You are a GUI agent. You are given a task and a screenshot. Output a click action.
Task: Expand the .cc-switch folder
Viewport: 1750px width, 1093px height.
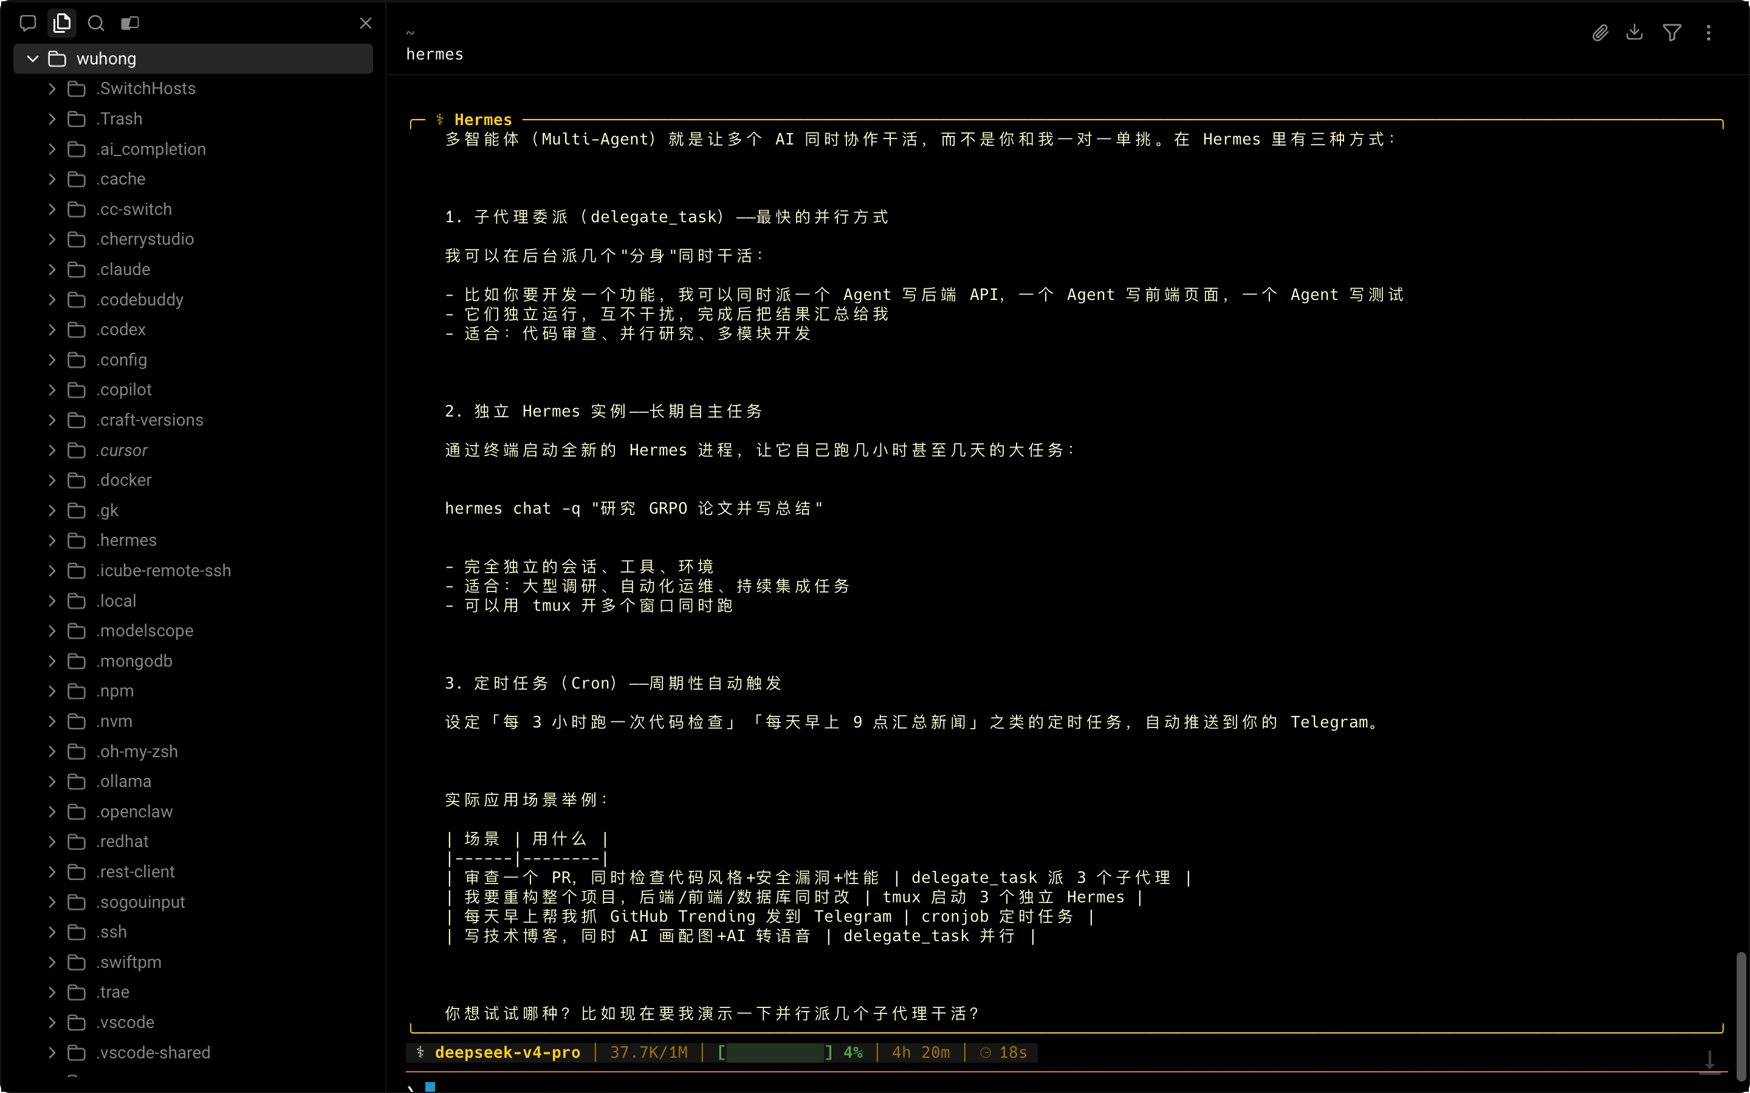[x=52, y=209]
